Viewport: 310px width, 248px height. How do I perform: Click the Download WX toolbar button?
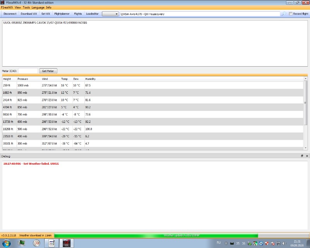[x=29, y=14]
